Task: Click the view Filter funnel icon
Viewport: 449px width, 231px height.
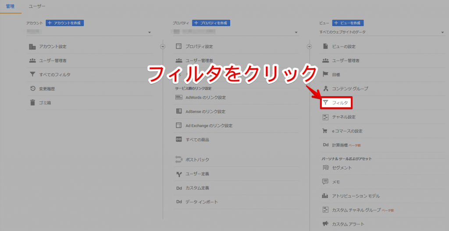Action: pyautogui.click(x=326, y=103)
